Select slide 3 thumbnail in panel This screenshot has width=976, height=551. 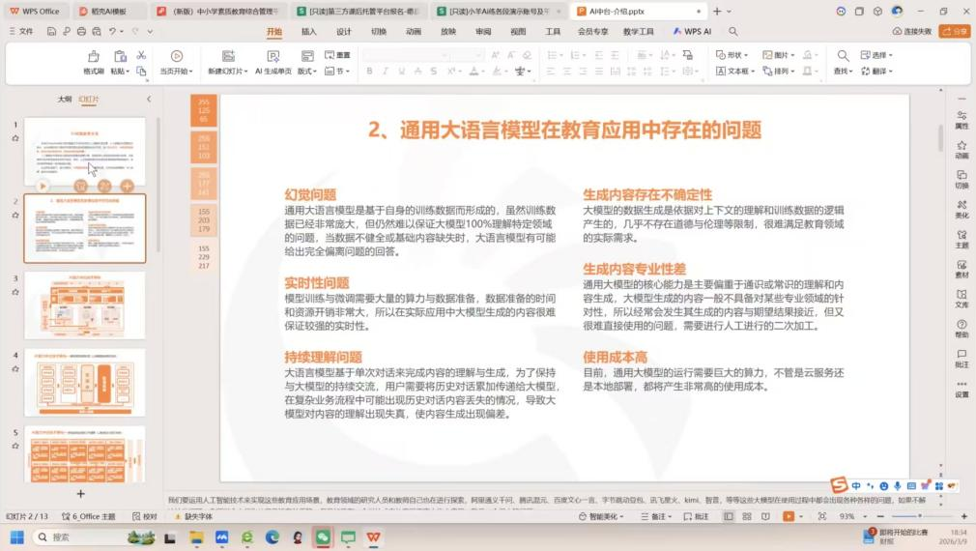(84, 304)
